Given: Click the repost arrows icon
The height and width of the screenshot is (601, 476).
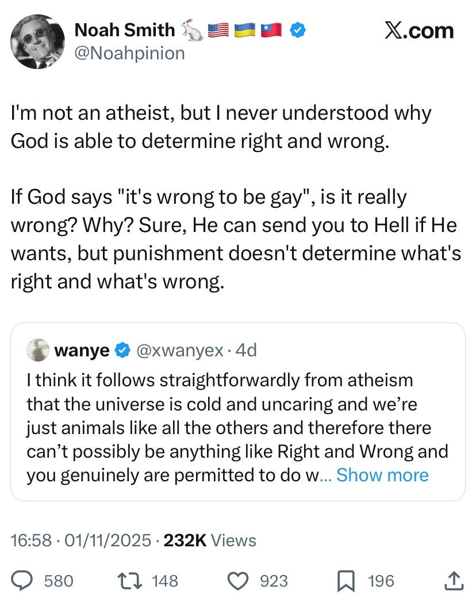Looking at the screenshot, I should coord(135,580).
